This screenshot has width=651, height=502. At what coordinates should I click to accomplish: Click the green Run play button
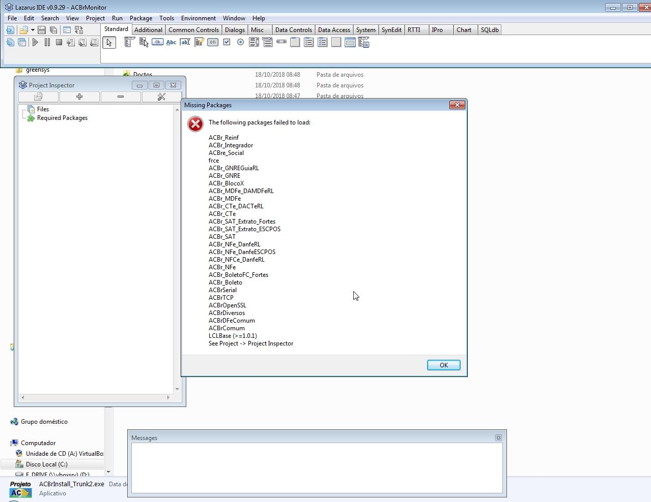35,43
